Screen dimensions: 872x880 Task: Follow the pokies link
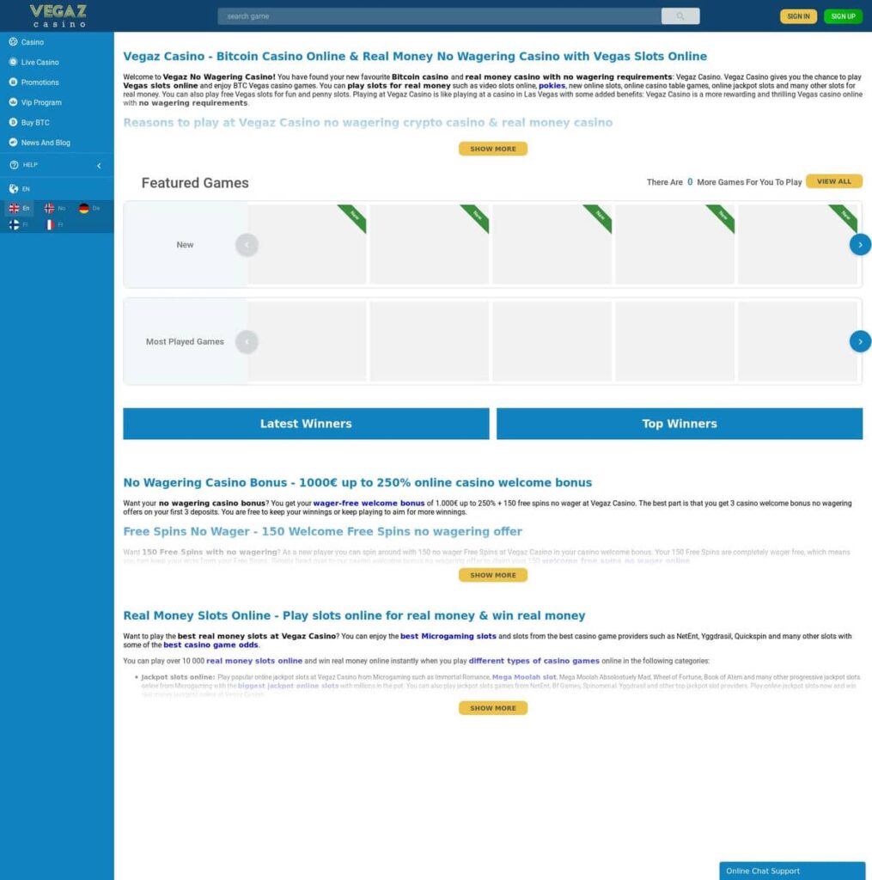tap(552, 85)
